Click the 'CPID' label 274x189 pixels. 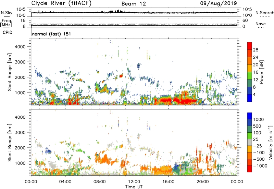[8, 32]
